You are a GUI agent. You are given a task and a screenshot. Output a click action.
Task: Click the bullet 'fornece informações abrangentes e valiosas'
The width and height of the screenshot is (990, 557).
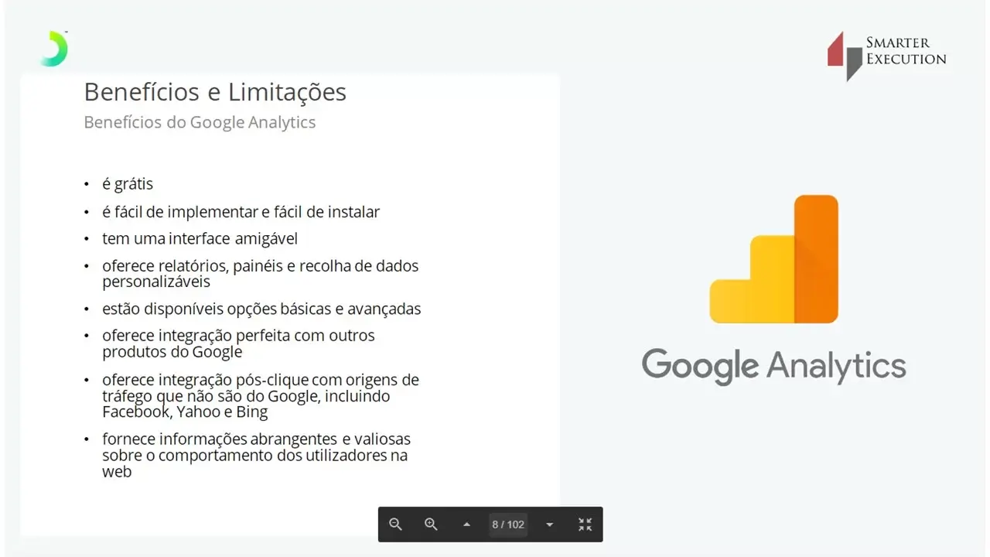(256, 455)
